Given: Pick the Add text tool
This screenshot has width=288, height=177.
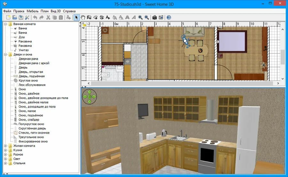Looking at the screenshot, I should click(108, 18).
